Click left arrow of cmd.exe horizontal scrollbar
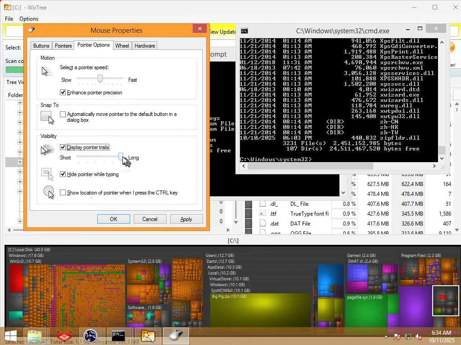The image size is (461, 345). 244,166
